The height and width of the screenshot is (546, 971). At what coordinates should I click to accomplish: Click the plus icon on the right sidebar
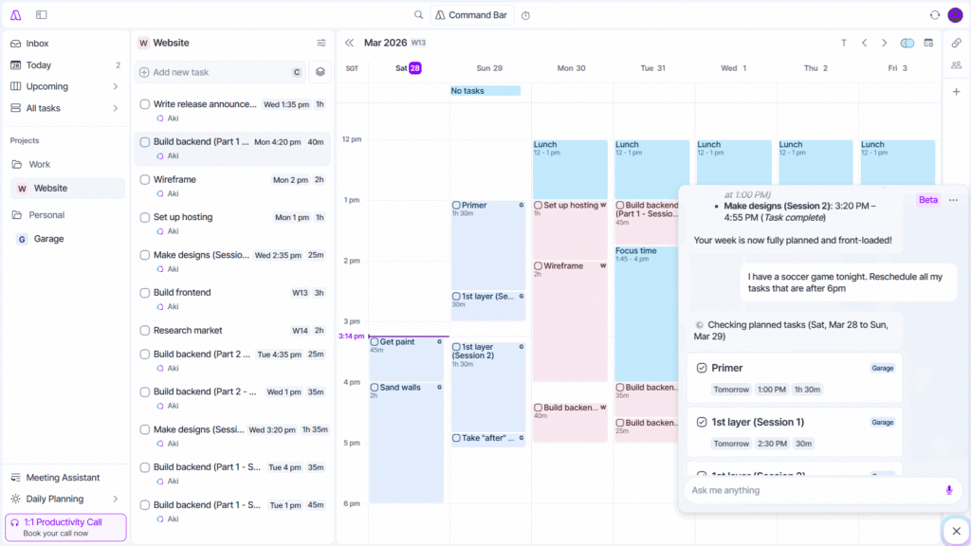[x=958, y=91]
